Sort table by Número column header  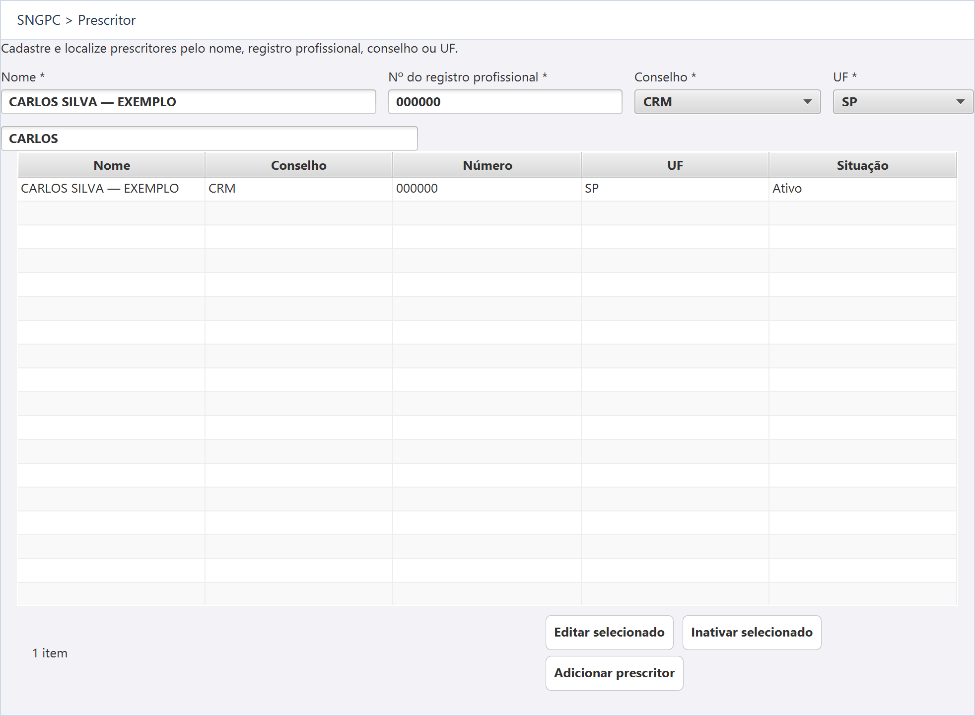pyautogui.click(x=487, y=165)
